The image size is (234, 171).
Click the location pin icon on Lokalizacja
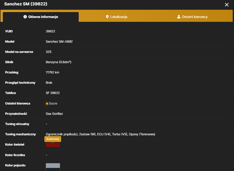coord(107,17)
